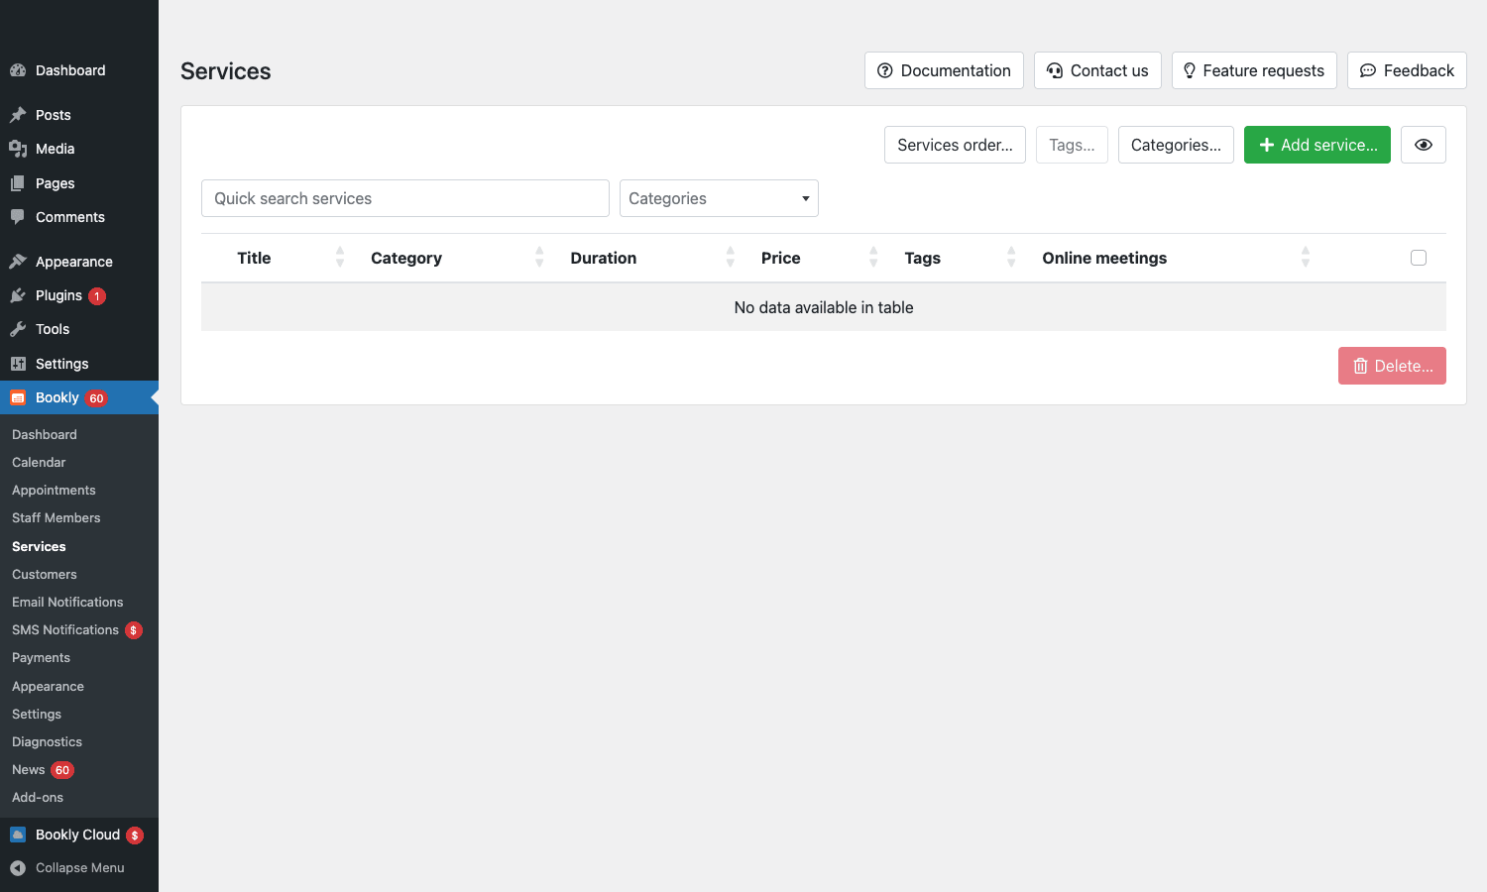
Task: Click the Bookly Cloud dollar badge
Action: tap(135, 836)
